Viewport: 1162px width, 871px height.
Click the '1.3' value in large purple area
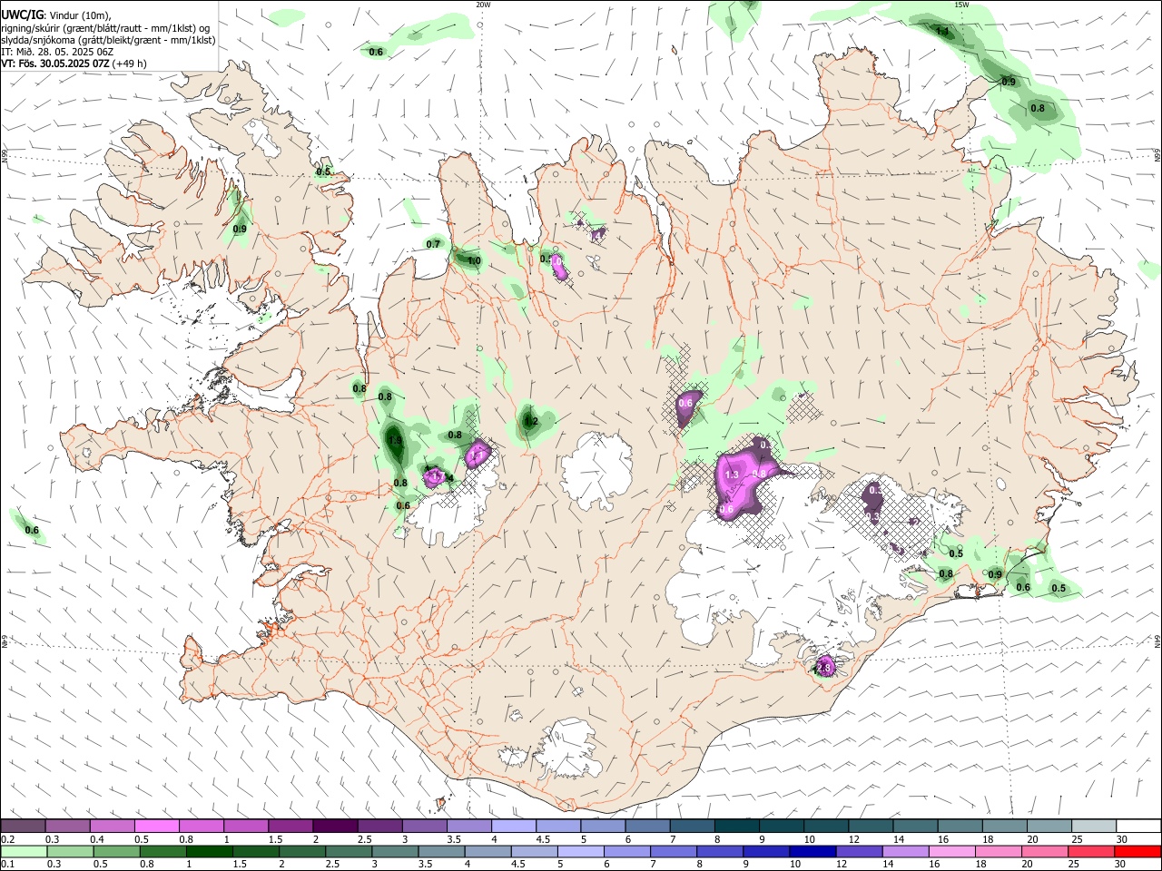click(x=732, y=475)
